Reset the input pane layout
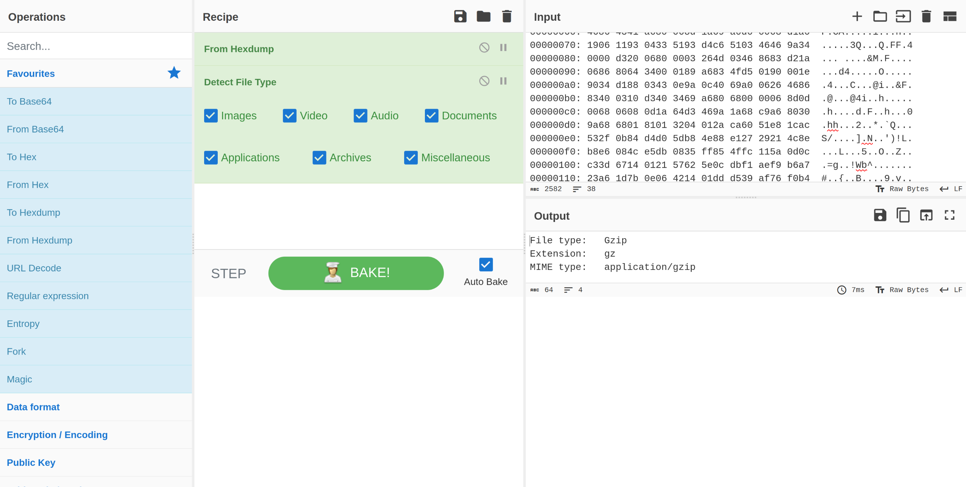Image resolution: width=966 pixels, height=487 pixels. pyautogui.click(x=949, y=17)
